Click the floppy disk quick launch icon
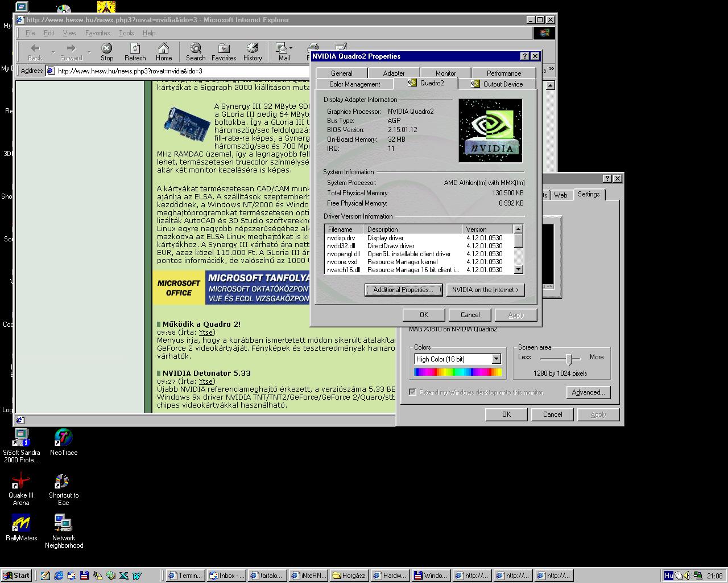 85,576
